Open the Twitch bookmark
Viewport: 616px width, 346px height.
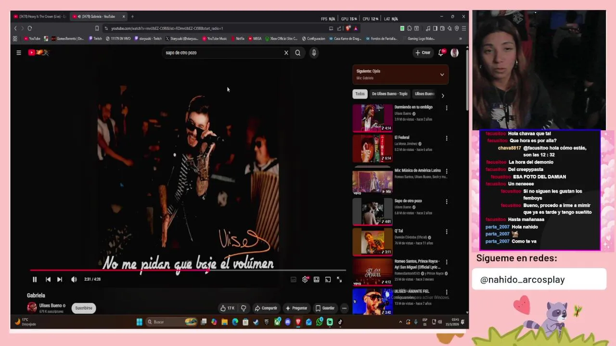tap(95, 38)
